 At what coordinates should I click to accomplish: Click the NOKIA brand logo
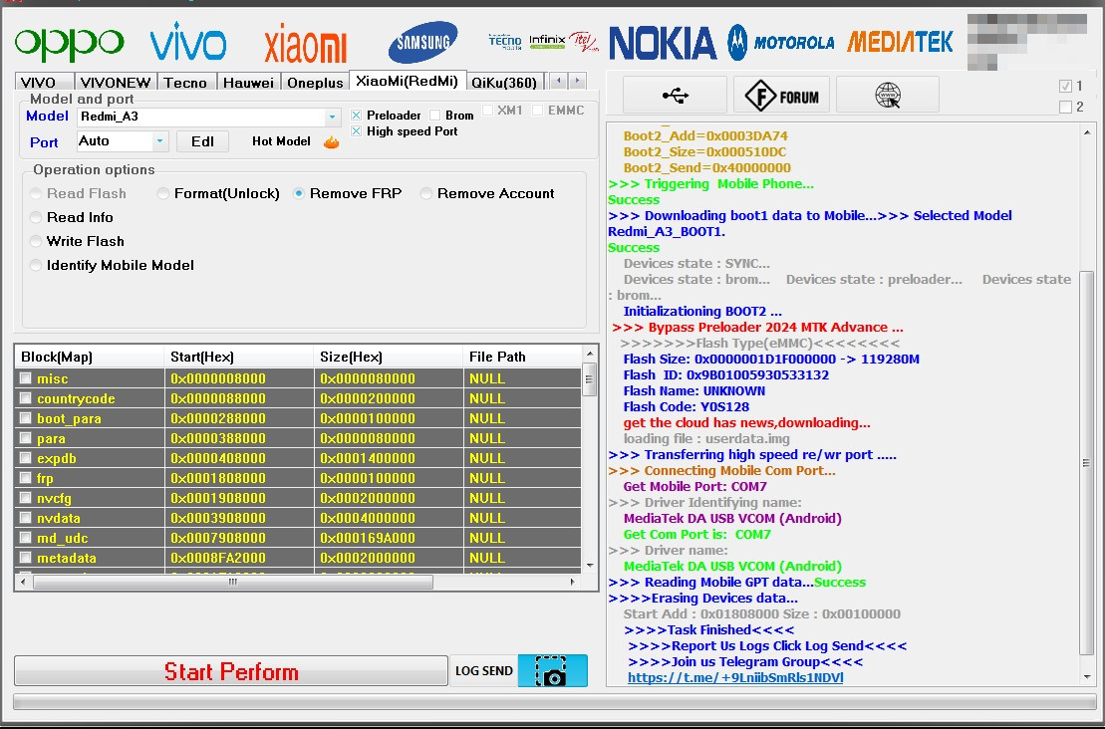click(663, 43)
